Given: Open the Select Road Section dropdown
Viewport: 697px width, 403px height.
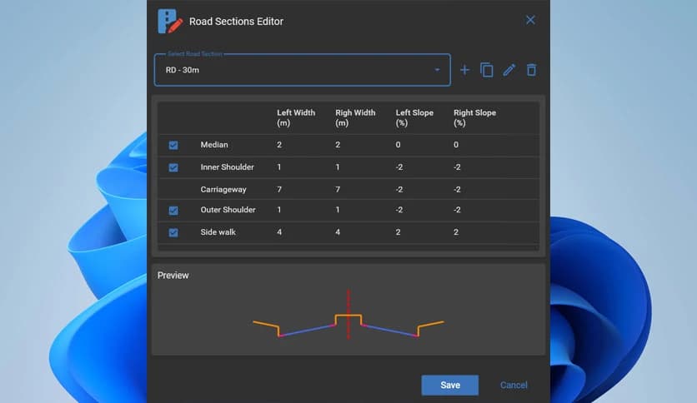Looking at the screenshot, I should click(x=303, y=70).
